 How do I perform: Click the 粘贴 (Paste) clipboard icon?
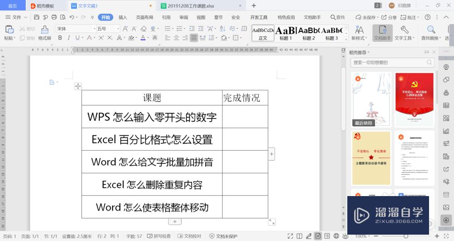point(9,30)
